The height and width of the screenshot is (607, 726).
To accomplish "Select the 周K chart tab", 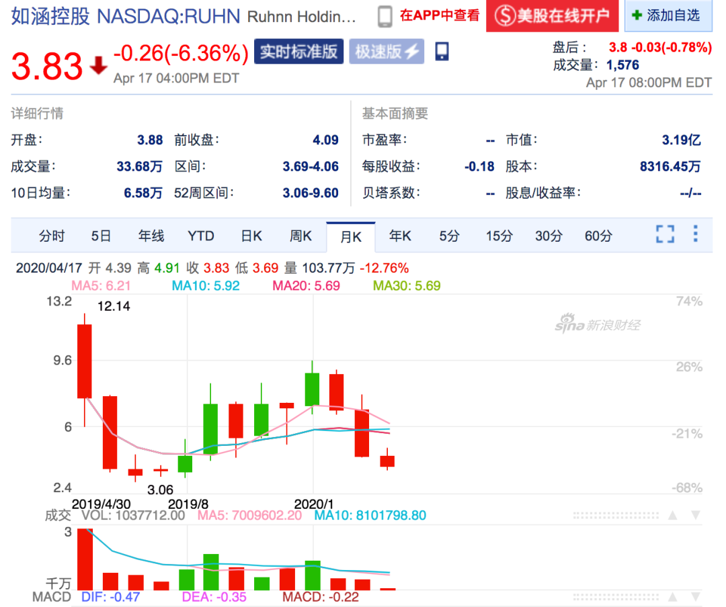I will (x=300, y=236).
